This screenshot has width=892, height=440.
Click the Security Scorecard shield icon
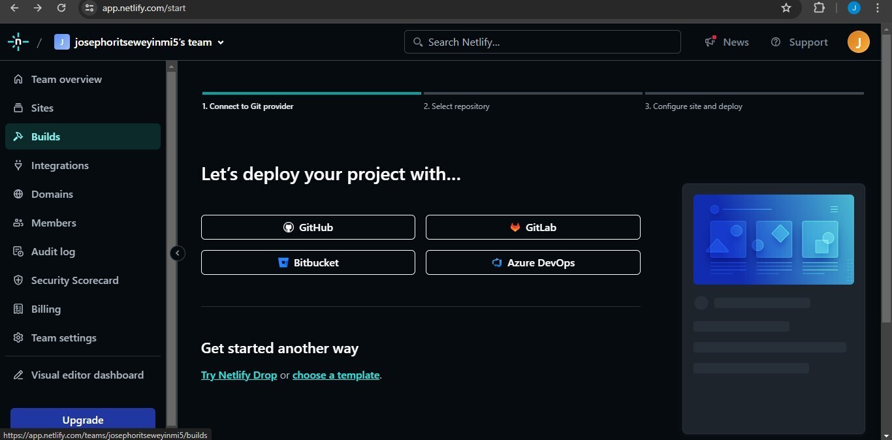tap(18, 280)
